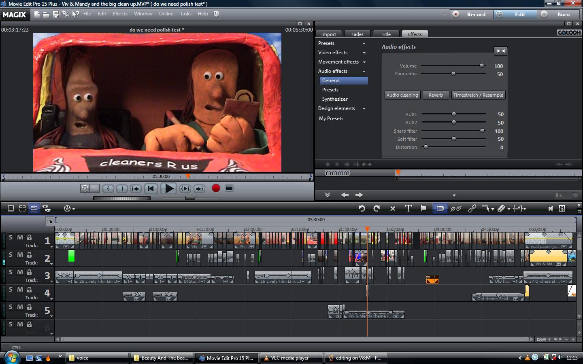The image size is (583, 364).
Task: Switch to scene overview grid icon
Action: click(23, 208)
